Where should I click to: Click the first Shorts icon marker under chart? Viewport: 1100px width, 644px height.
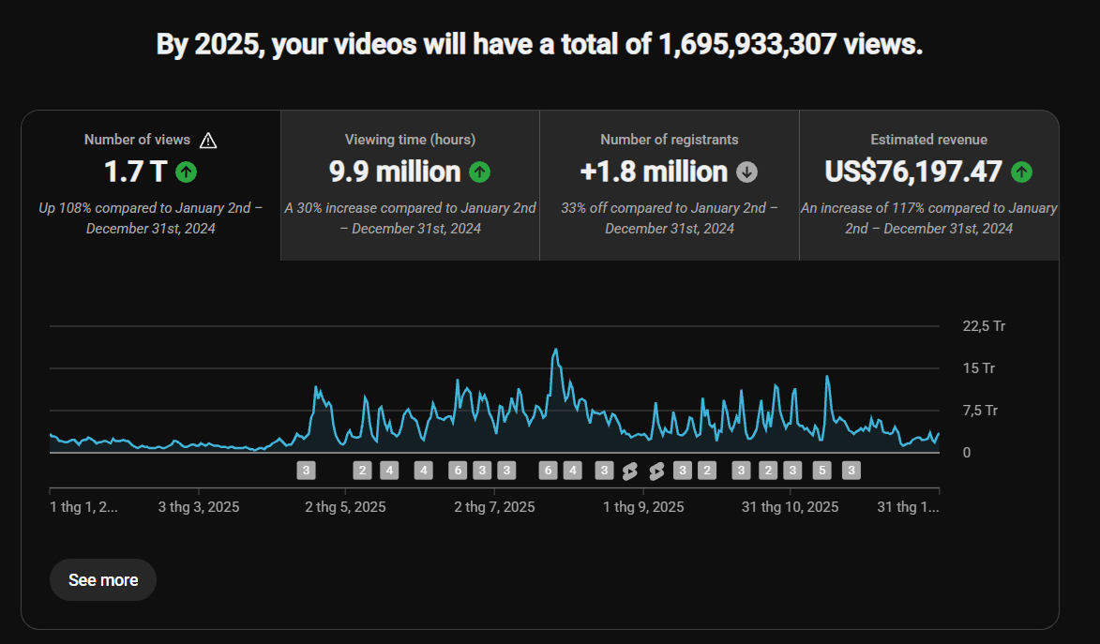click(630, 472)
